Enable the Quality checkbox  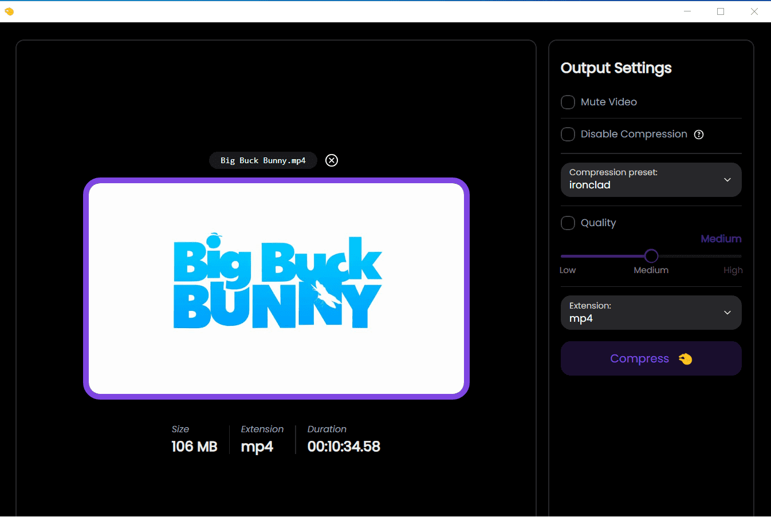tap(568, 223)
